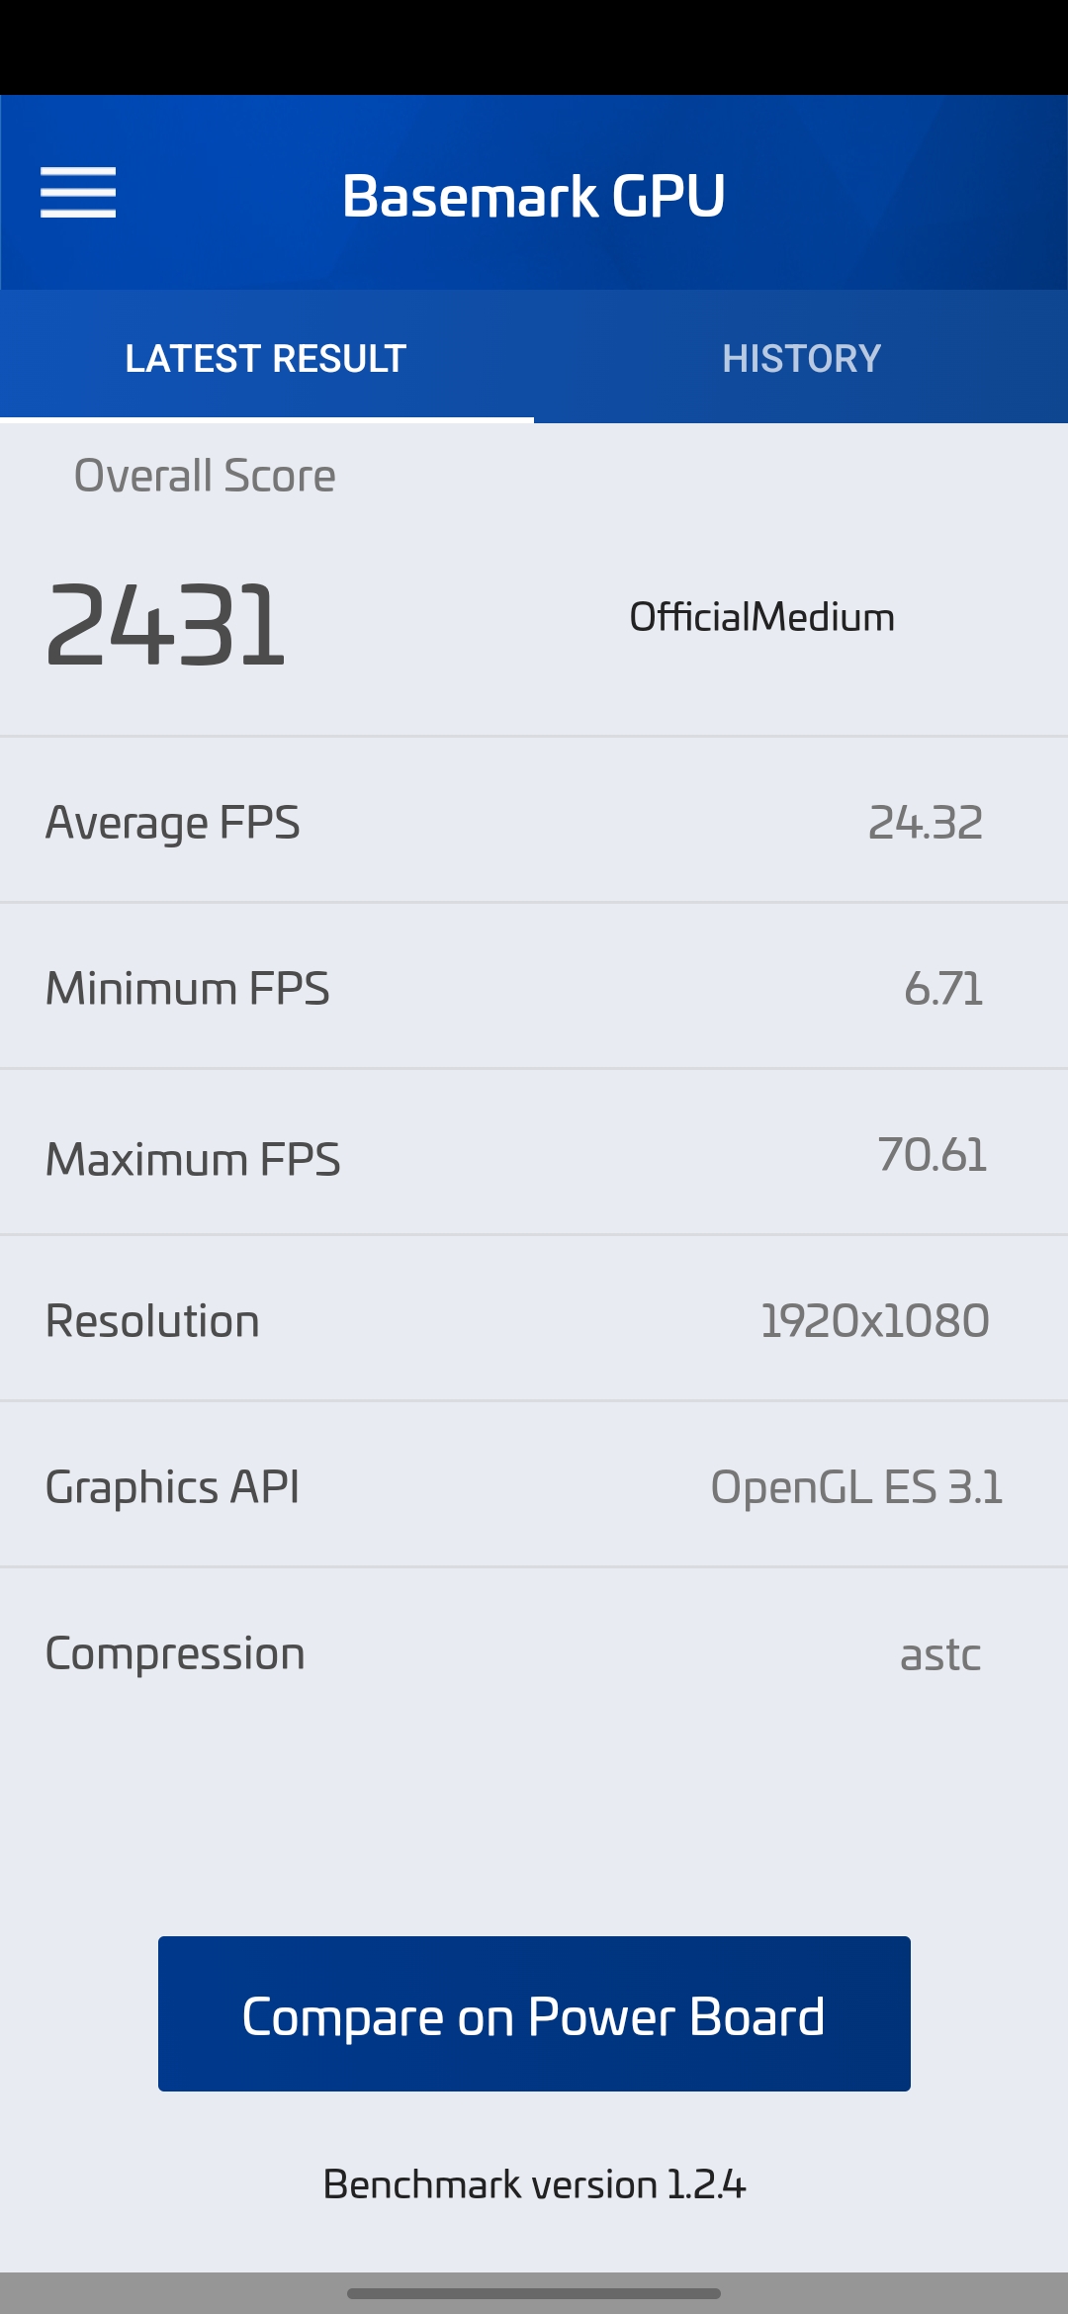Select the Resolution 1920x1080 row
The image size is (1068, 2314).
pyautogui.click(x=534, y=1320)
